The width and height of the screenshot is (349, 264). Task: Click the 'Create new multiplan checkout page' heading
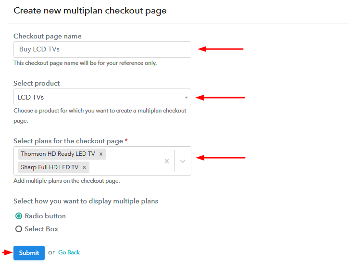tap(90, 11)
